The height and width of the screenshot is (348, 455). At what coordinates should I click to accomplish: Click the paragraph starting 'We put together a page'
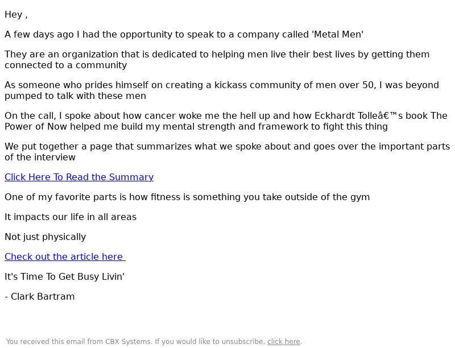pyautogui.click(x=227, y=152)
